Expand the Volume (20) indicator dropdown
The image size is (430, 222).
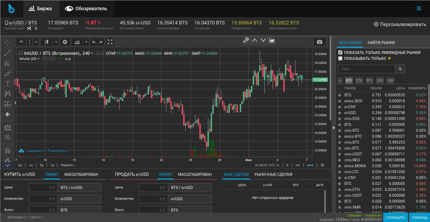38,59
